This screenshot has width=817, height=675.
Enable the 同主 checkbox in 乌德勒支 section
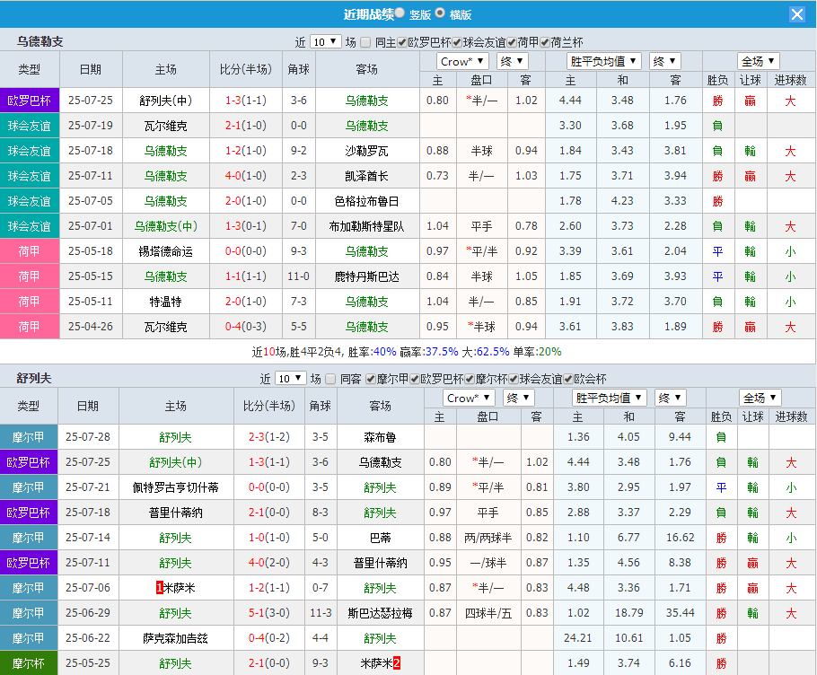[365, 41]
